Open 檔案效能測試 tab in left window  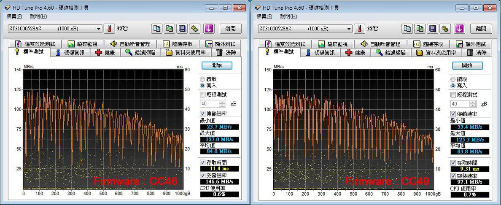tap(35, 44)
